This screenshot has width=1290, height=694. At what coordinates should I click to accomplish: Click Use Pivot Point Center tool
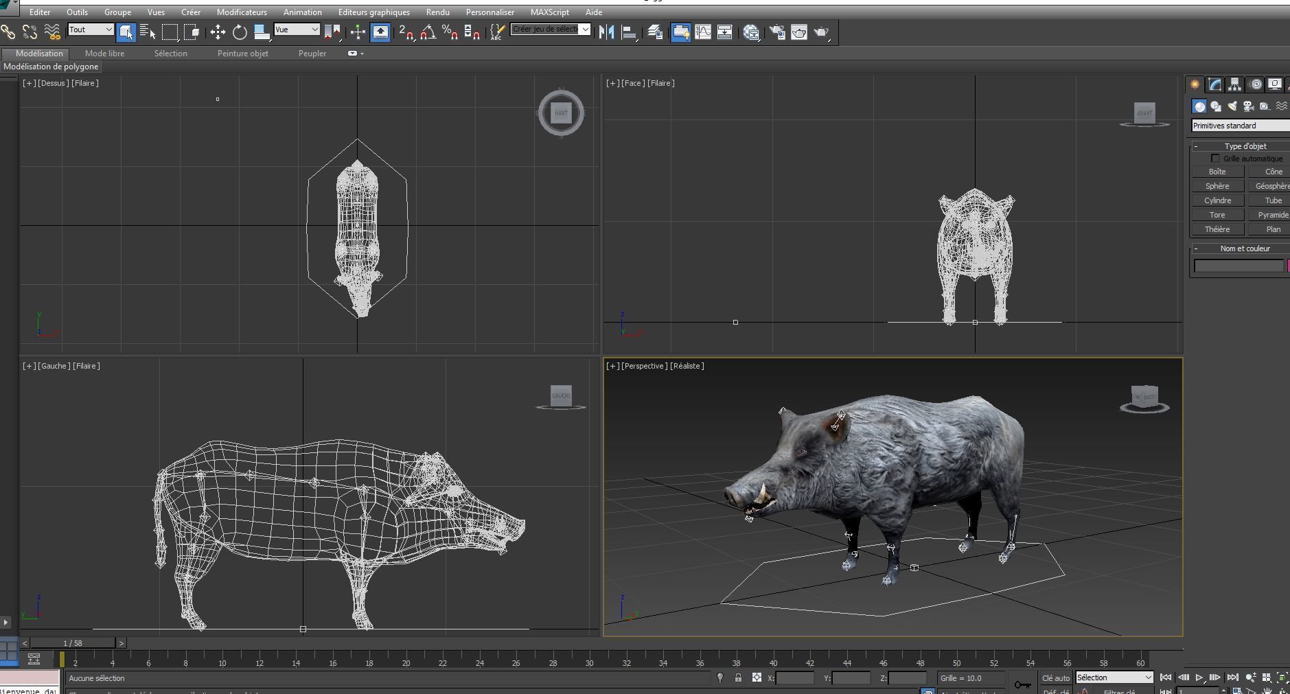tap(333, 32)
